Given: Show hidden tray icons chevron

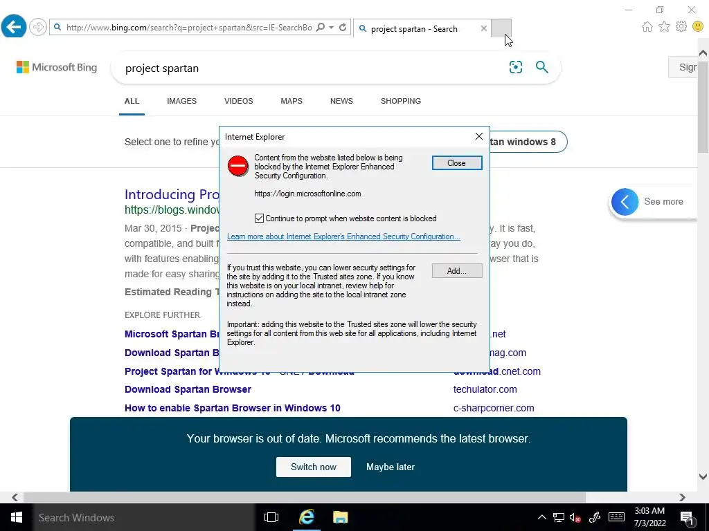Looking at the screenshot, I should coord(541,517).
